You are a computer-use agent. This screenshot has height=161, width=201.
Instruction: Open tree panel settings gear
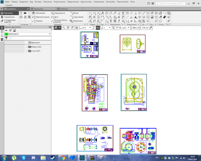50,27
